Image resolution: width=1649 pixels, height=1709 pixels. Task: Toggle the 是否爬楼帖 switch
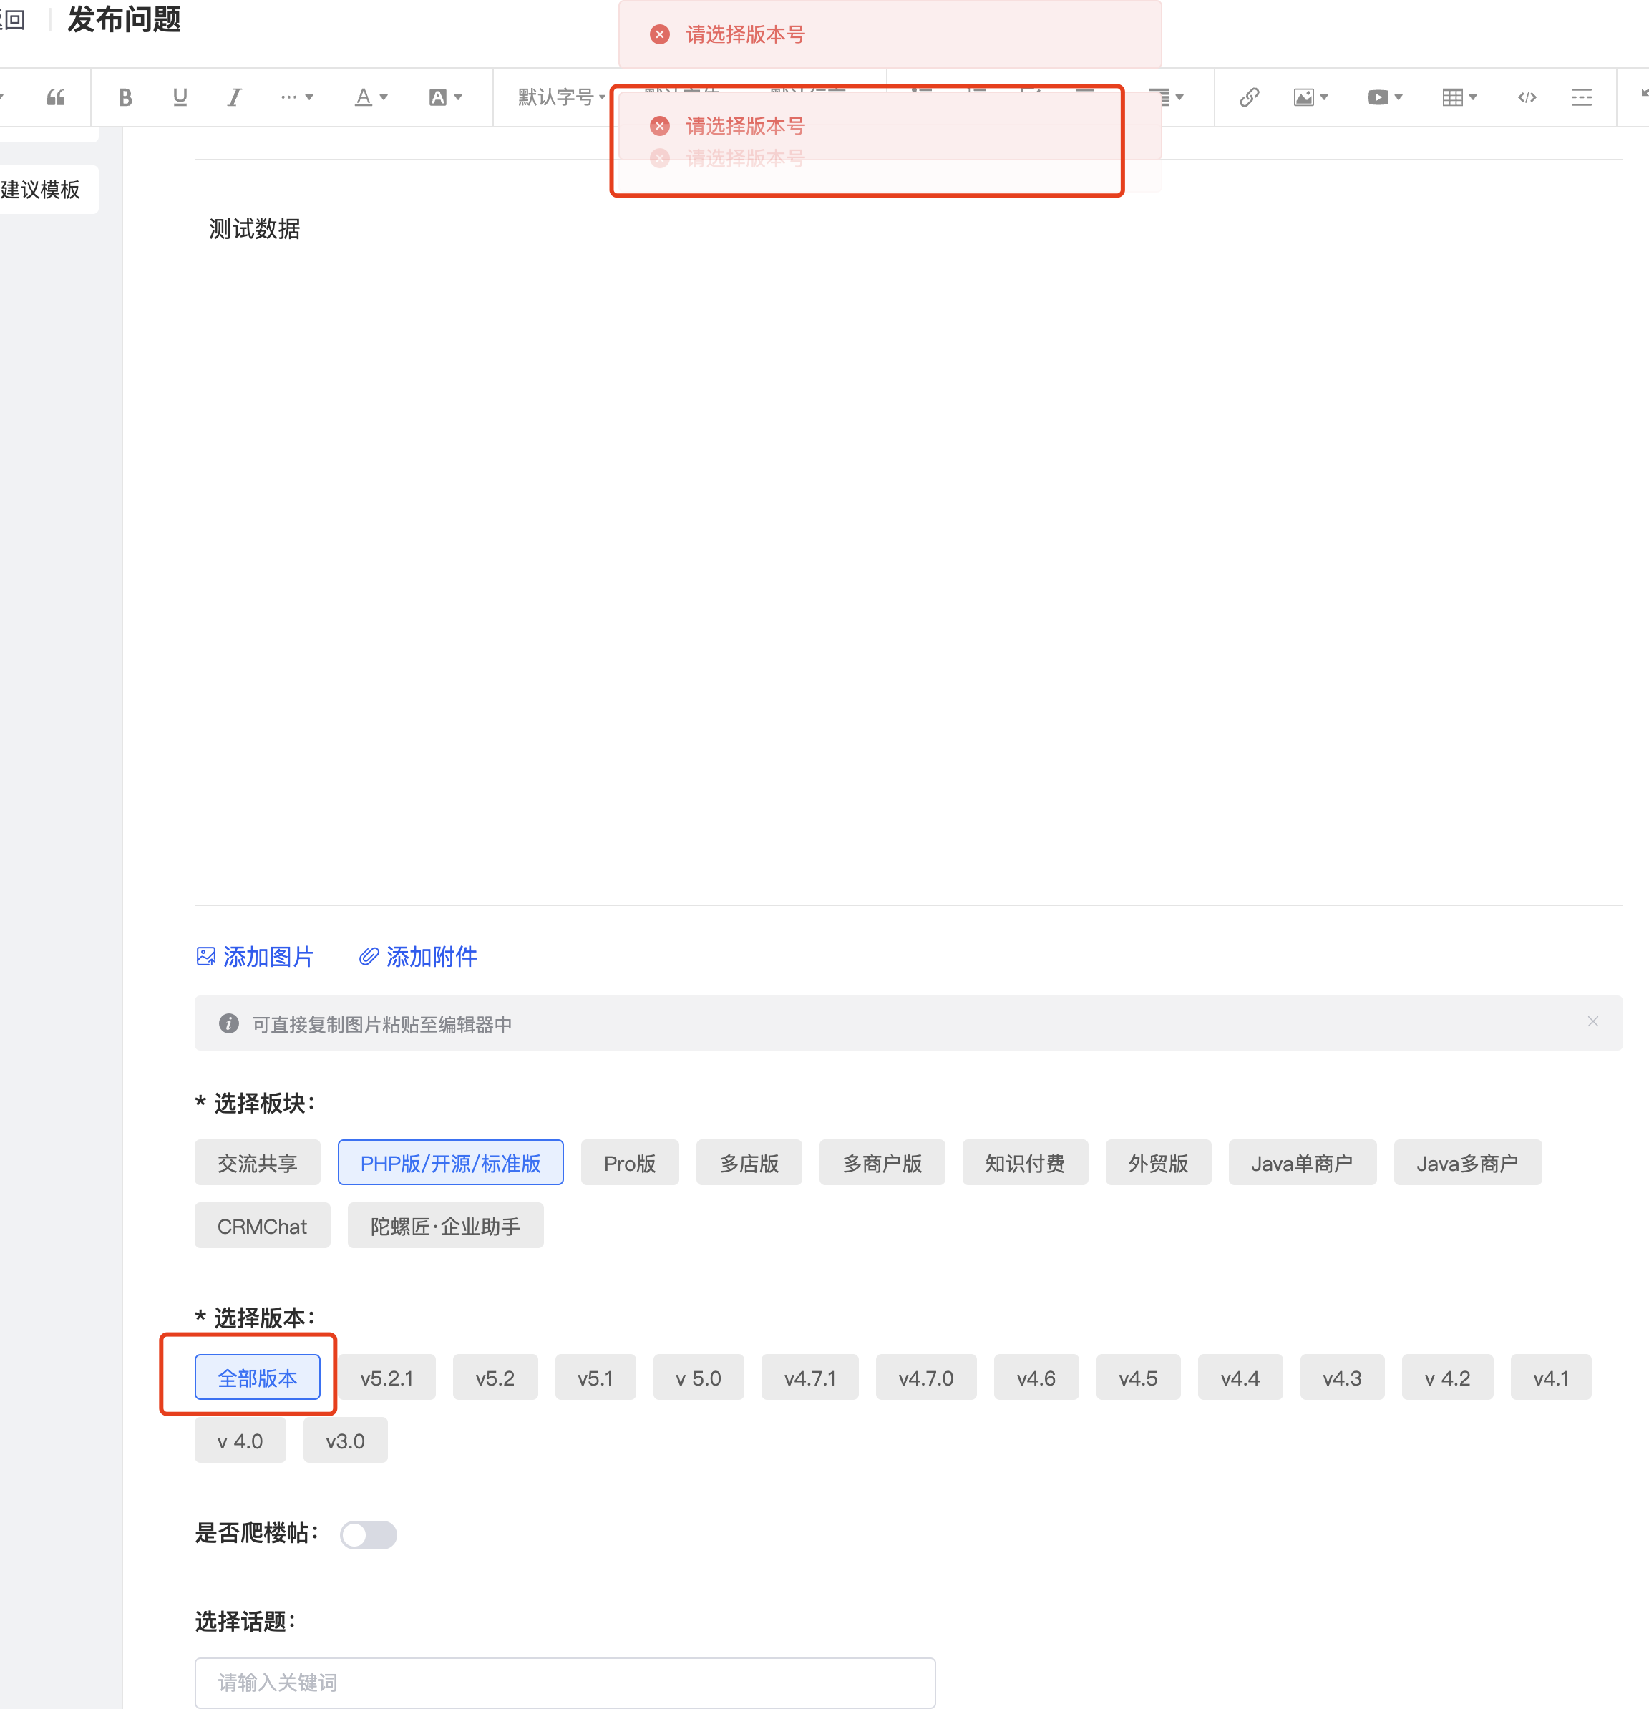[x=368, y=1534]
